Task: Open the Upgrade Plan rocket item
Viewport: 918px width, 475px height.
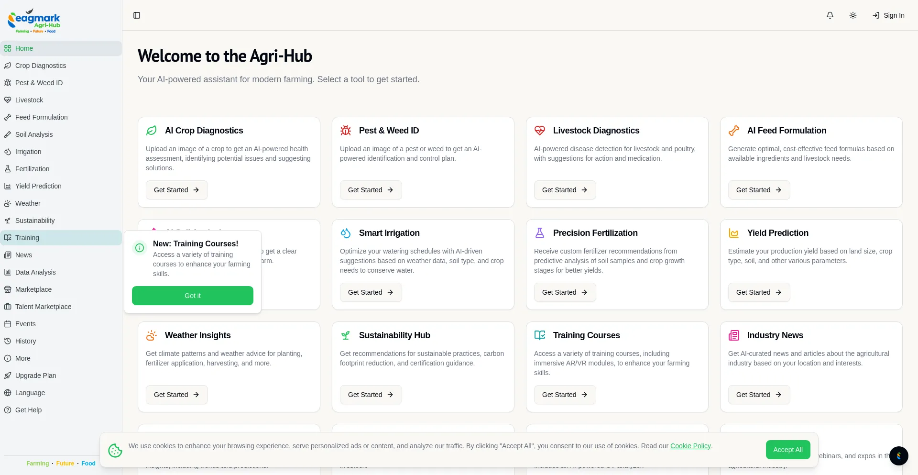Action: coord(35,376)
